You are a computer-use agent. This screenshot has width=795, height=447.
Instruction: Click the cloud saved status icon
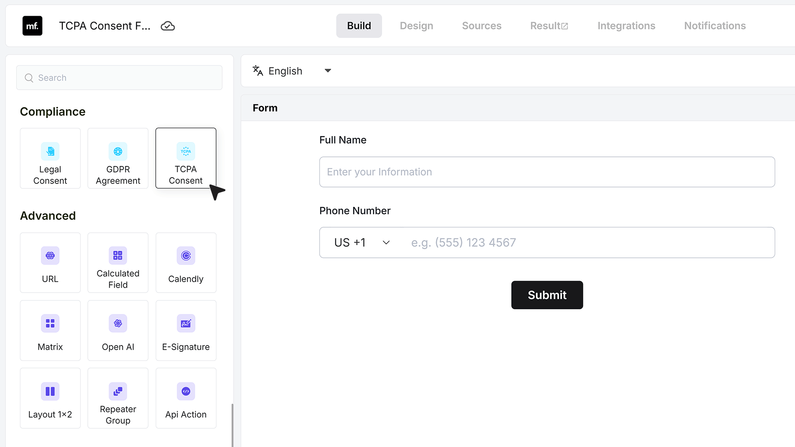[x=168, y=26]
